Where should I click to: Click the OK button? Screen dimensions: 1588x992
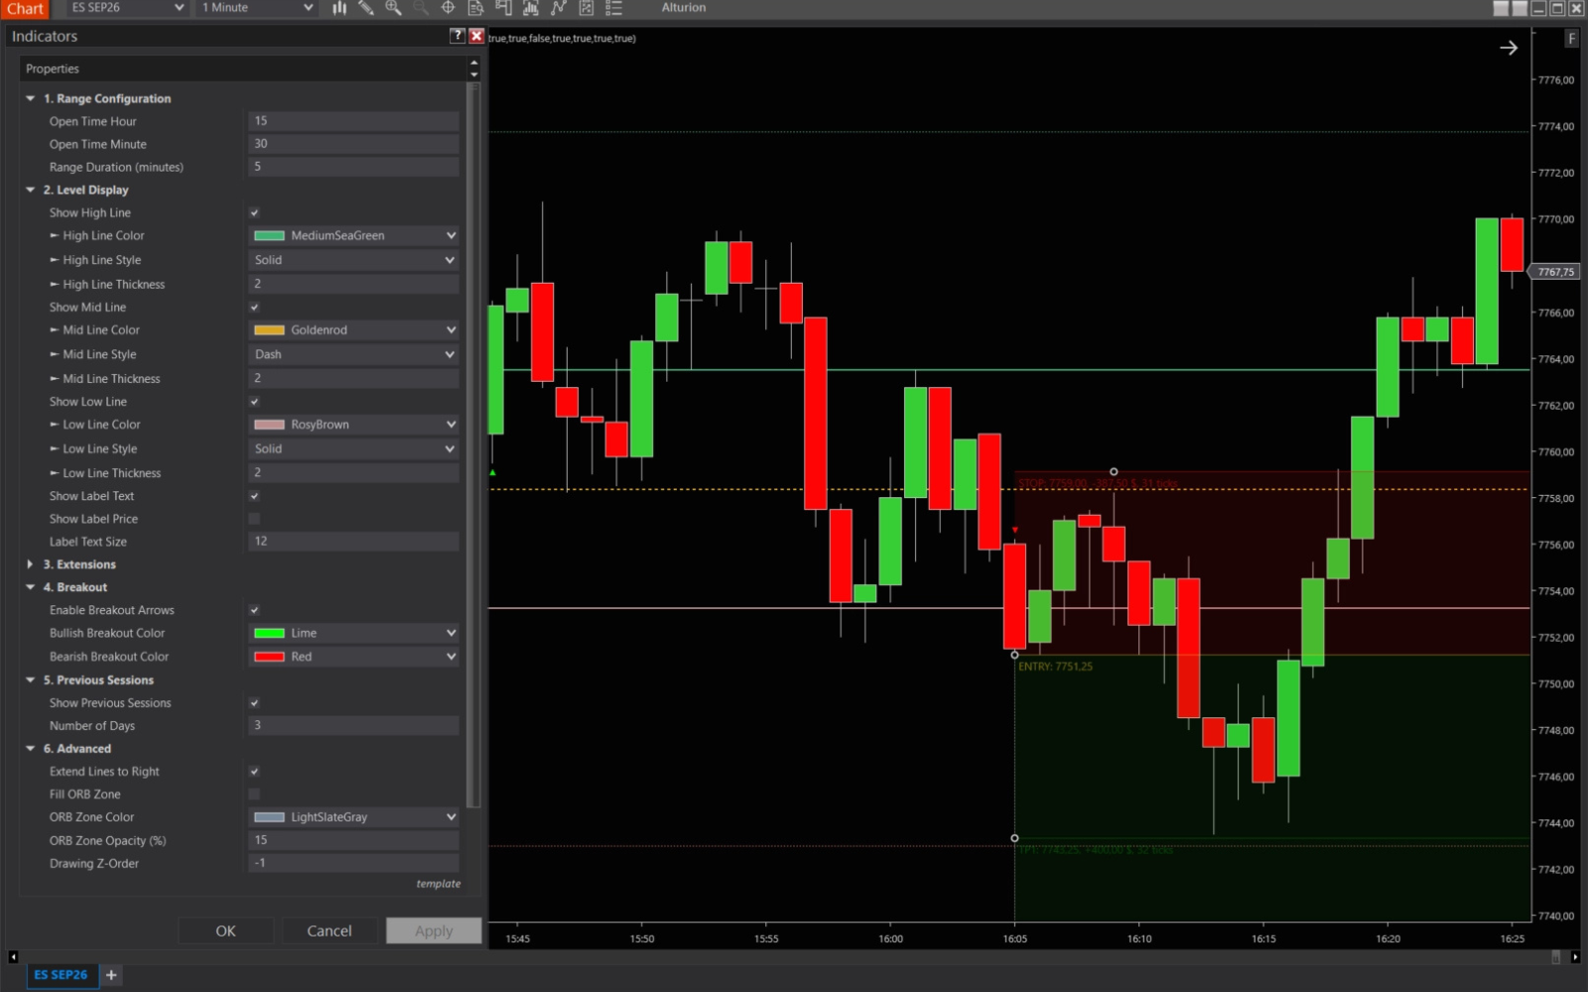coord(225,930)
